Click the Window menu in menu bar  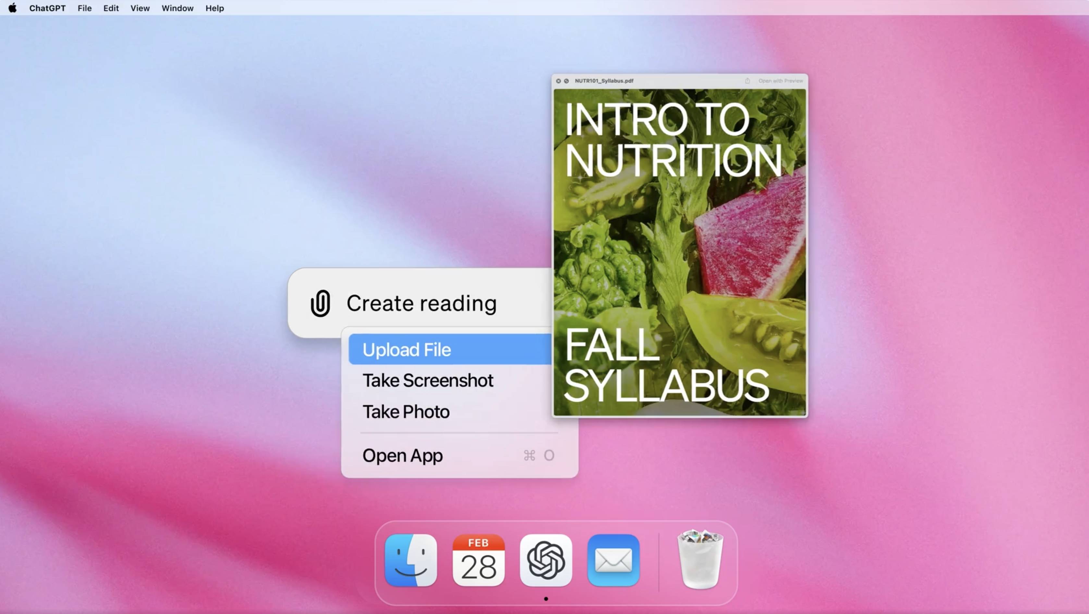[x=177, y=8]
